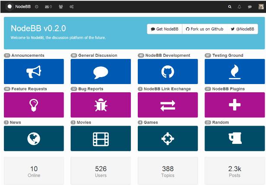This screenshot has width=266, height=185.
Task: Click the Games category heading
Action: pyautogui.click(x=151, y=122)
